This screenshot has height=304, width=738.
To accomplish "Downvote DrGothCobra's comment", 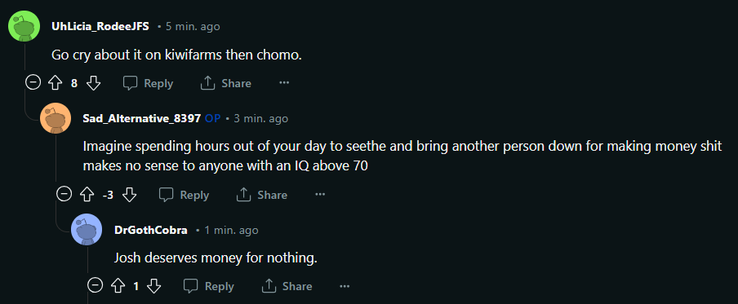I will 154,286.
